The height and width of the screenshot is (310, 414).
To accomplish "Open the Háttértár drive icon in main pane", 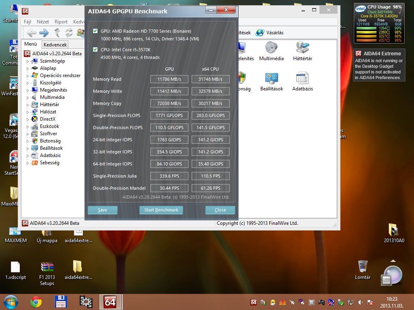I will 302,48.
